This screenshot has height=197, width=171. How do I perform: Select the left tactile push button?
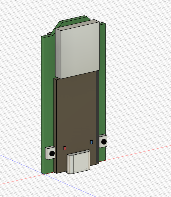50,153
